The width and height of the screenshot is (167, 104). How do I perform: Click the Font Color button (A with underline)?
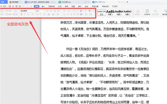pyautogui.click(x=53, y=14)
